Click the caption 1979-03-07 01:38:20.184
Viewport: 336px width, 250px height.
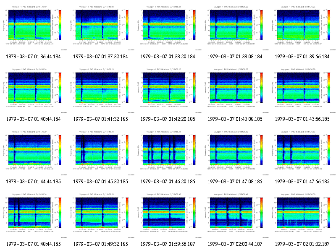click(x=168, y=57)
